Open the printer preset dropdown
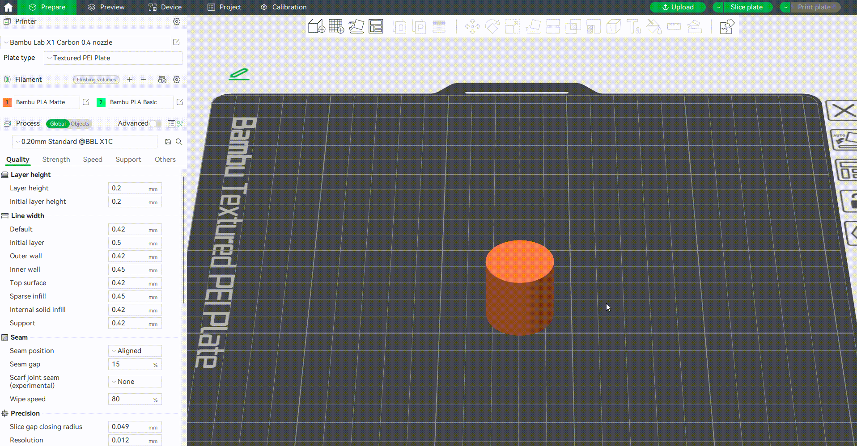857x446 pixels. 86,42
